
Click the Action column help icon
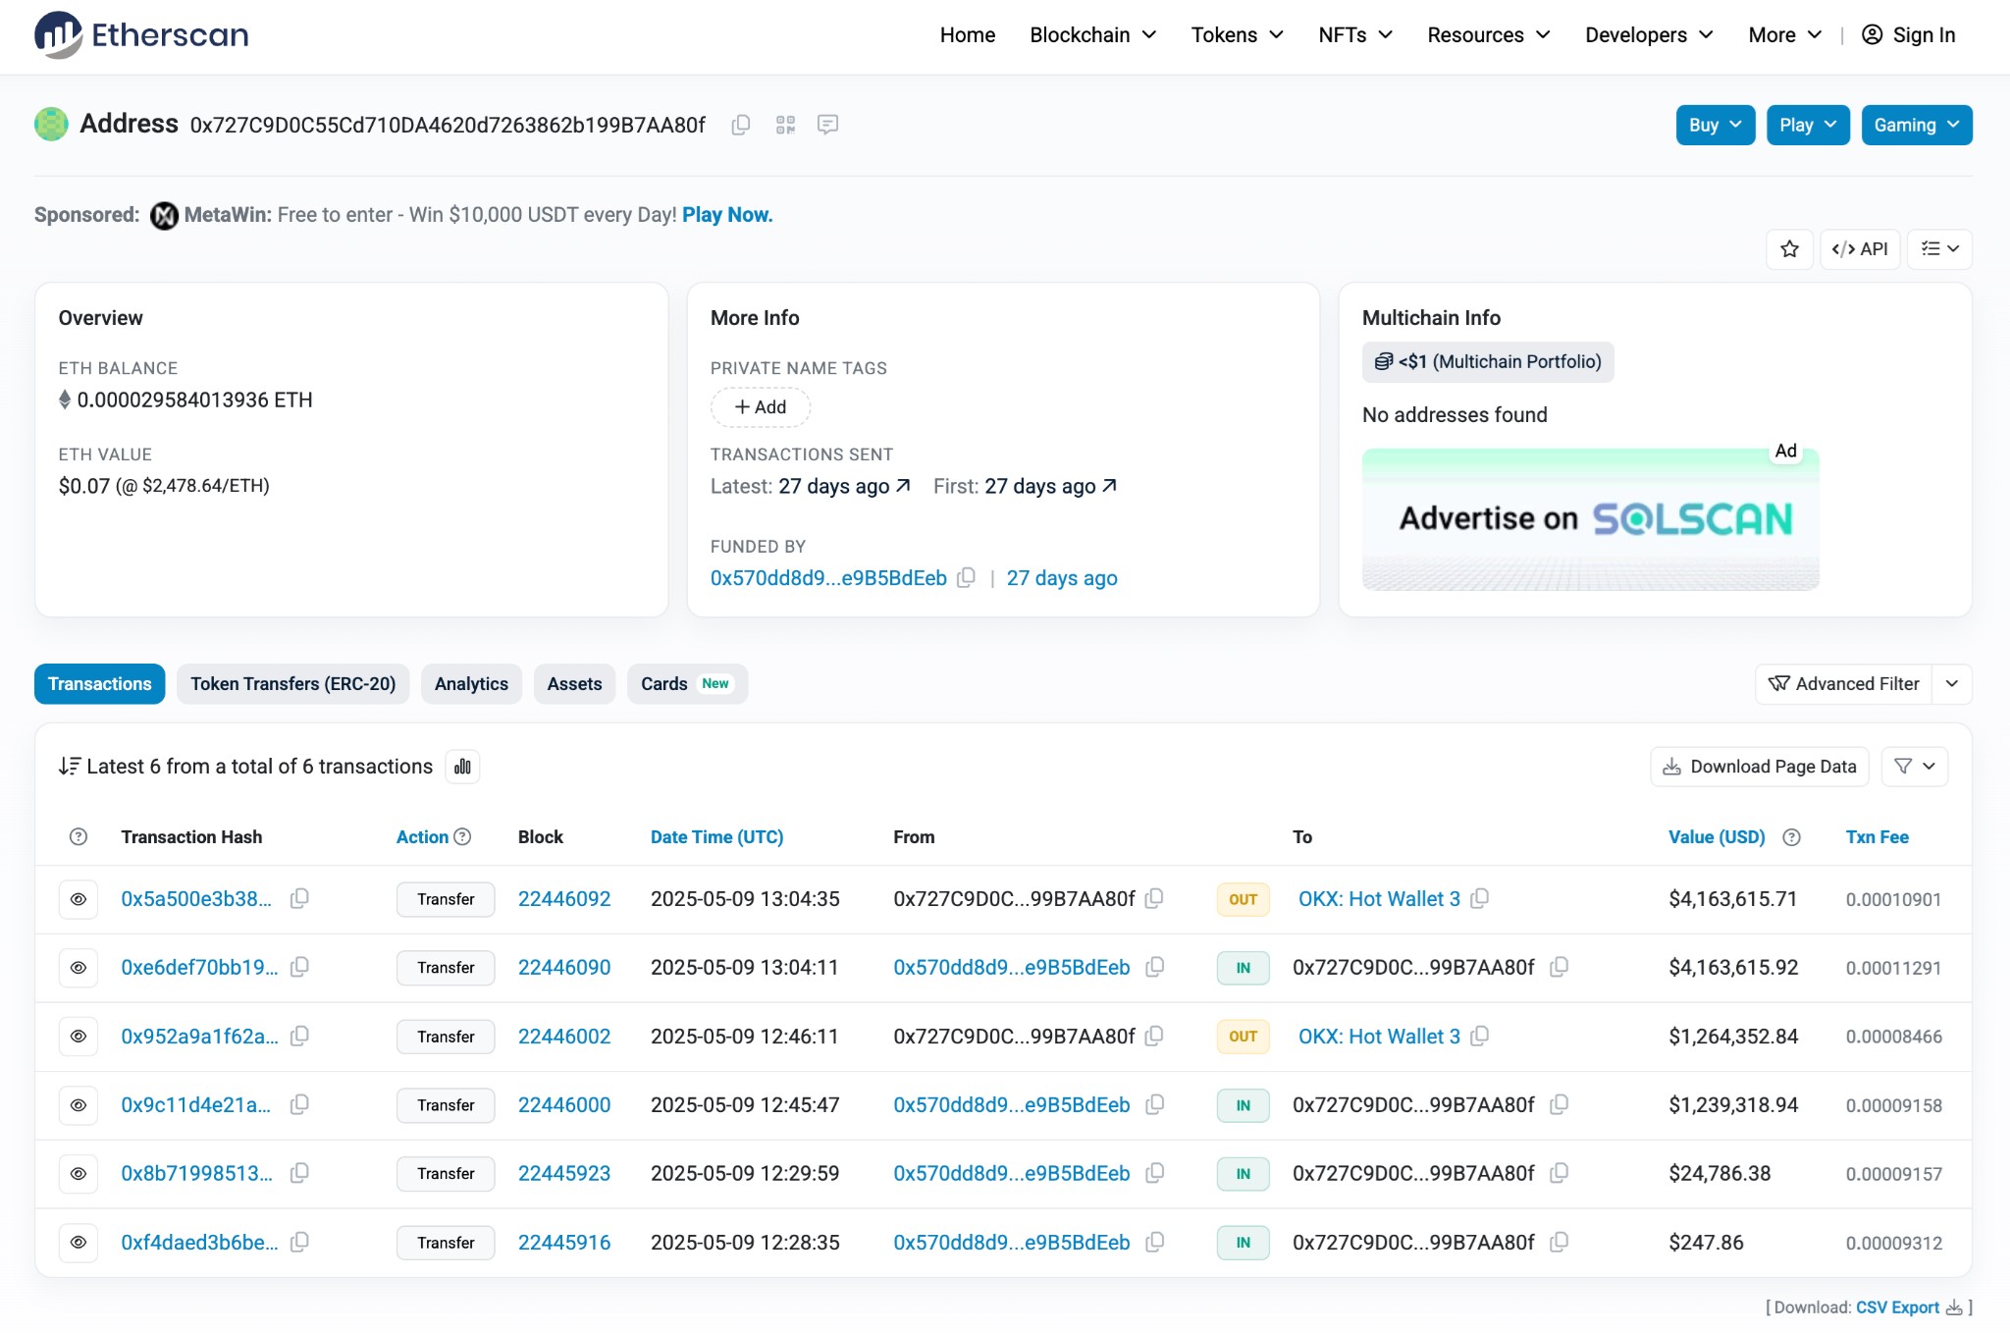point(462,836)
